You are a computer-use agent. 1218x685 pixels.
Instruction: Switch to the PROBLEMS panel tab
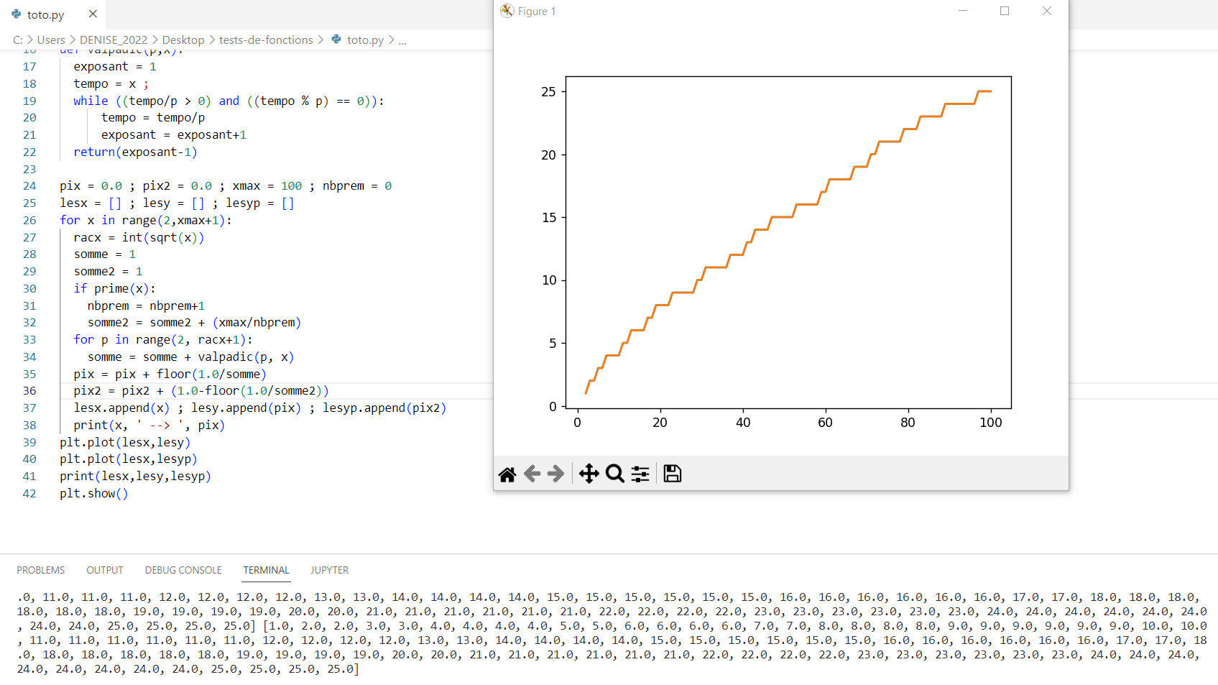(x=40, y=570)
